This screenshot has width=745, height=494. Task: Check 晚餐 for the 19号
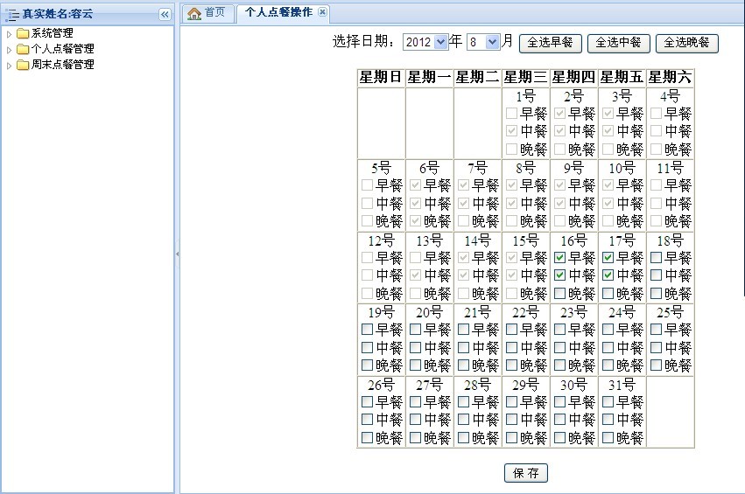pos(367,365)
